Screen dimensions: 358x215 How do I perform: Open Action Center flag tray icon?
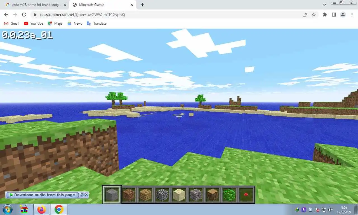[x=317, y=210]
